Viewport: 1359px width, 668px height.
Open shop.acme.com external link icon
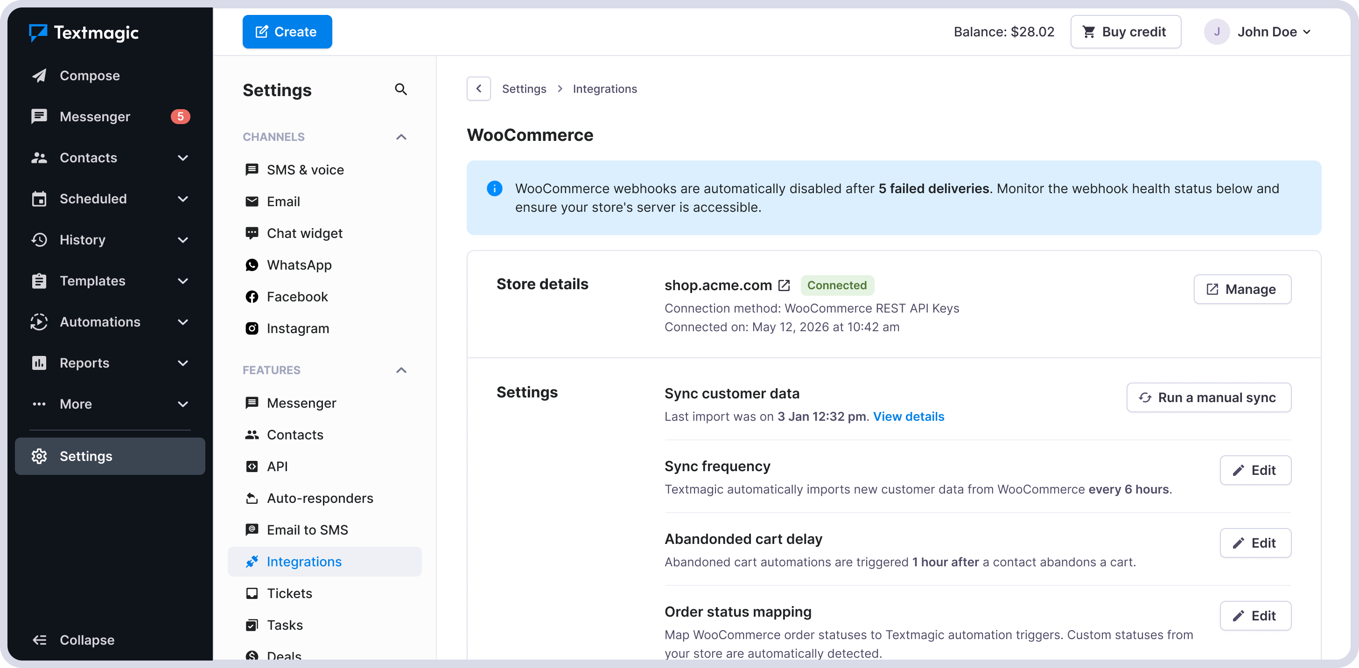(785, 285)
